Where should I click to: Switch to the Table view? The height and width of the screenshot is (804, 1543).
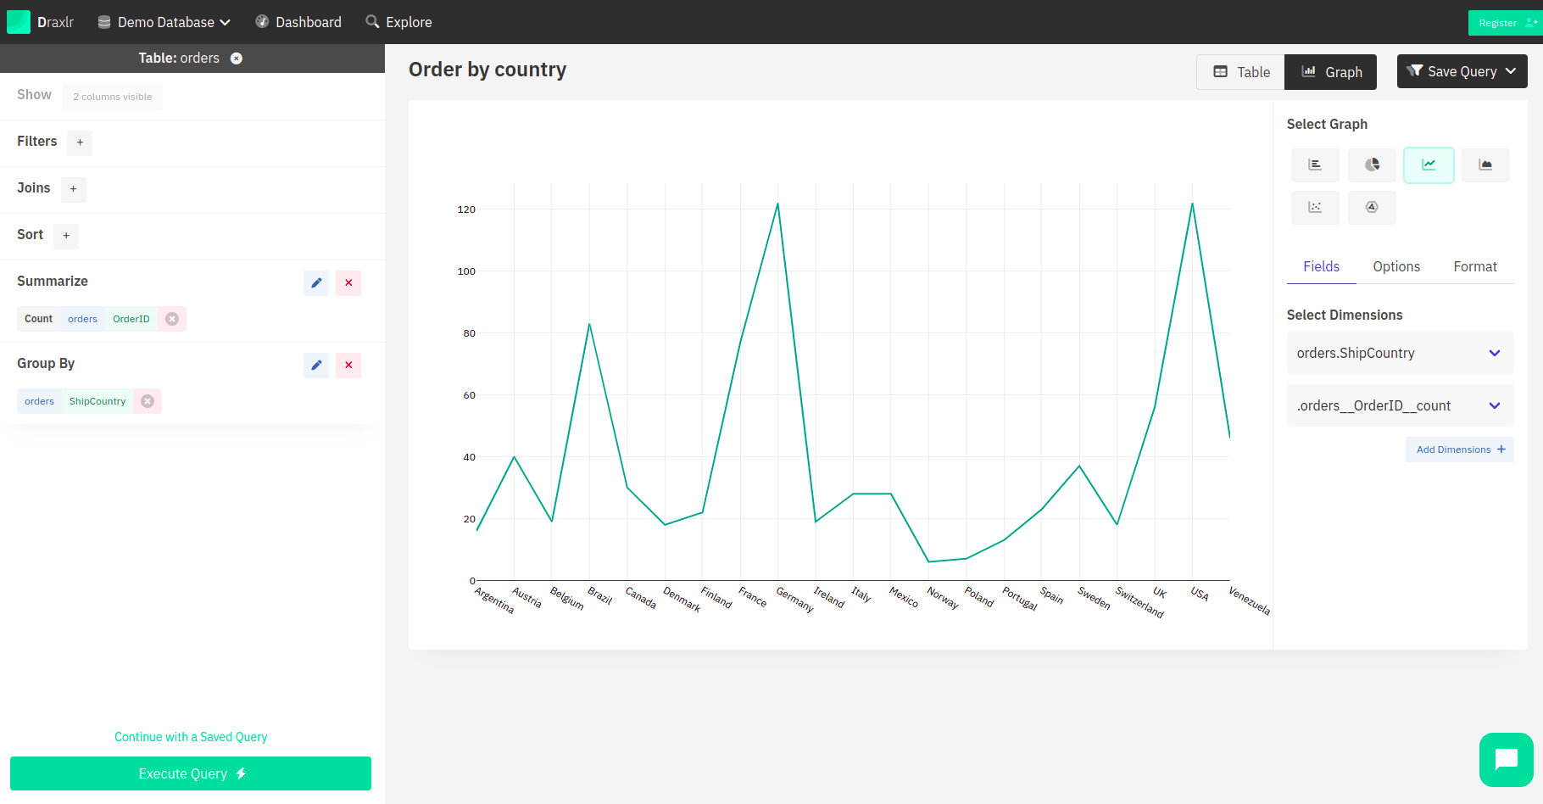(1241, 72)
